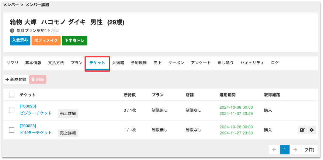Click 売上詳細 button in second ticket row
Image resolution: width=323 pixels, height=160 pixels.
(x=68, y=133)
